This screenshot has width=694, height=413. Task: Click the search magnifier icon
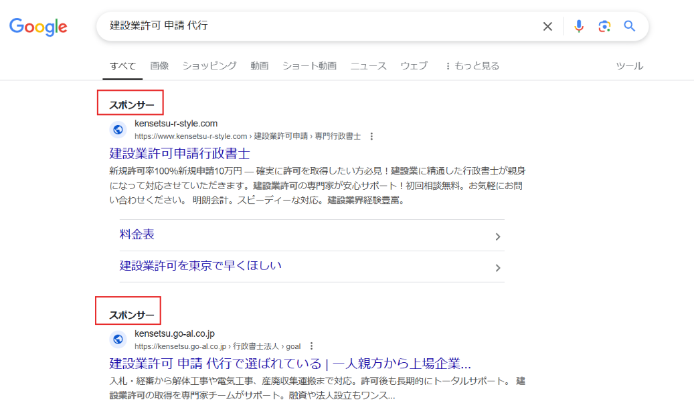click(628, 26)
